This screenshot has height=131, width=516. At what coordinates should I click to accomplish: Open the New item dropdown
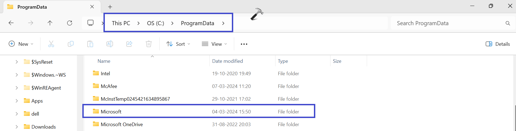coord(21,44)
